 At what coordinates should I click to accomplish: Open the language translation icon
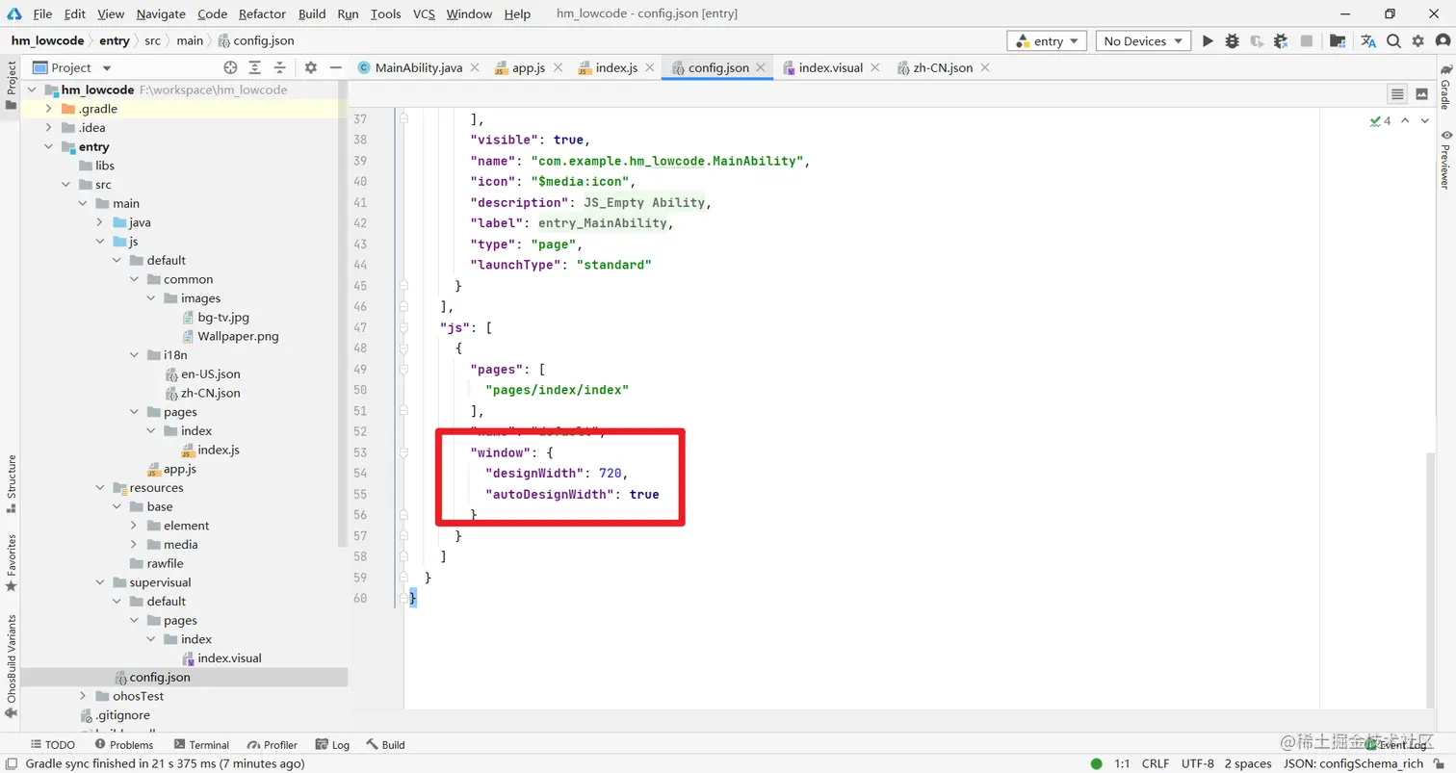1368,41
